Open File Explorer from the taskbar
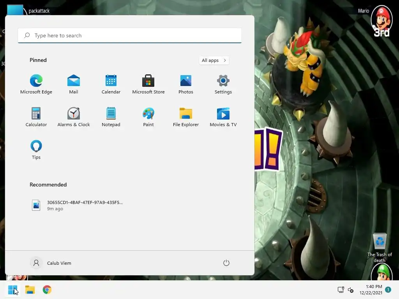This screenshot has height=299, width=399. (x=30, y=290)
